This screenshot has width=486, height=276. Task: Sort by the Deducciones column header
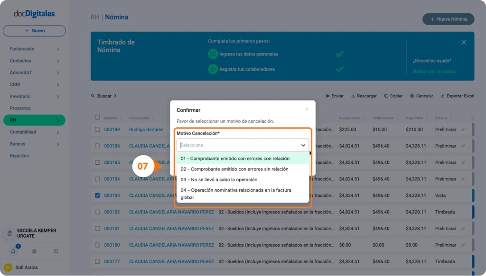coord(385,118)
